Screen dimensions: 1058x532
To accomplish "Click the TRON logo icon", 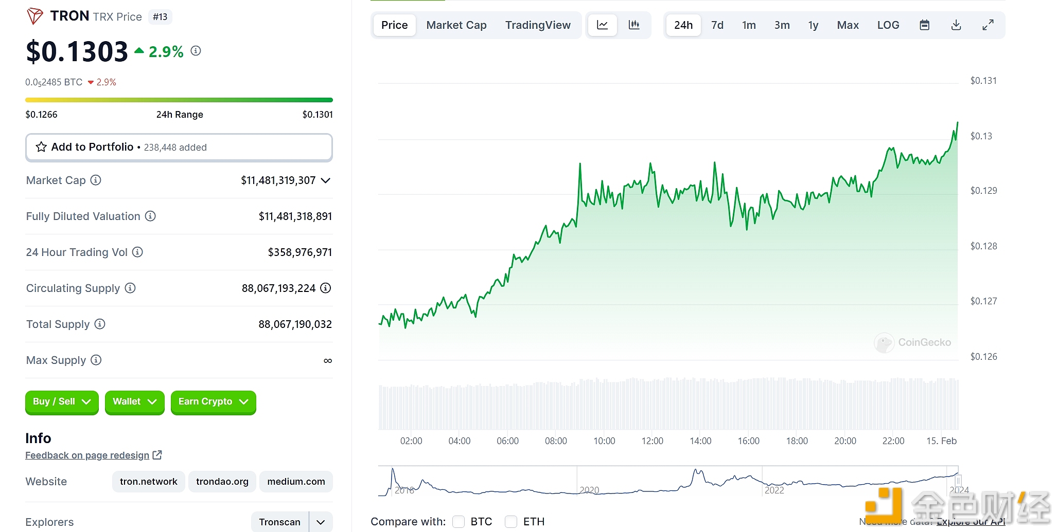I will (34, 16).
